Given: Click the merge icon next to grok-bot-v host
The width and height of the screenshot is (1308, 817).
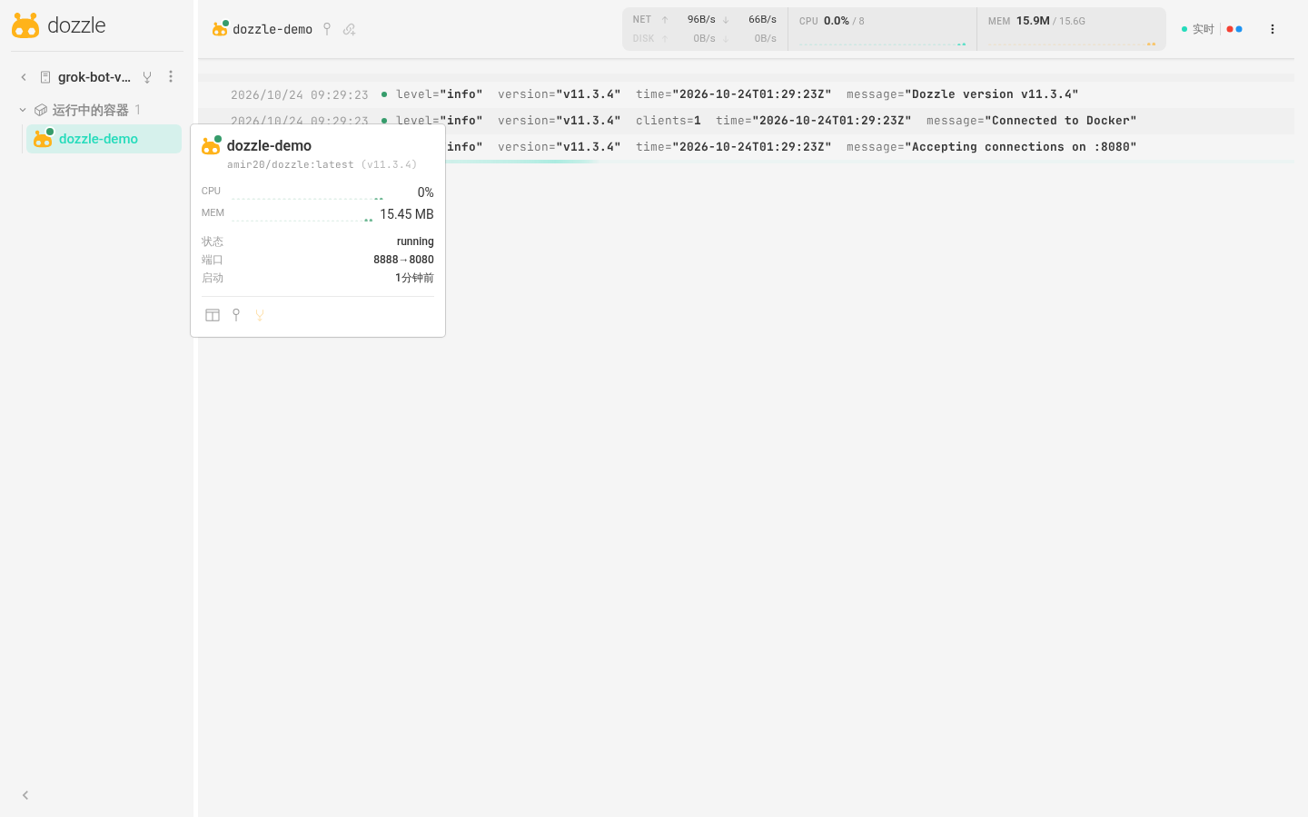Looking at the screenshot, I should click(x=147, y=77).
